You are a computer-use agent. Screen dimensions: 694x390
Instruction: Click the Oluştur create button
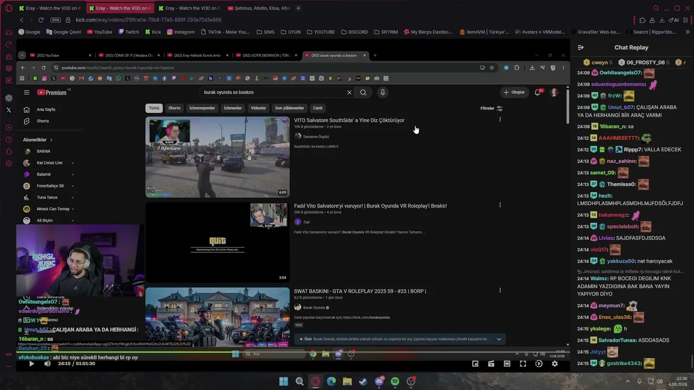[x=514, y=92]
